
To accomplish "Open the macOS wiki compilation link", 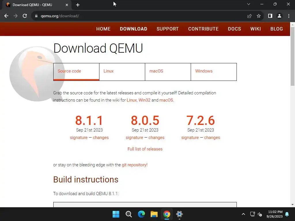I will pos(166,100).
